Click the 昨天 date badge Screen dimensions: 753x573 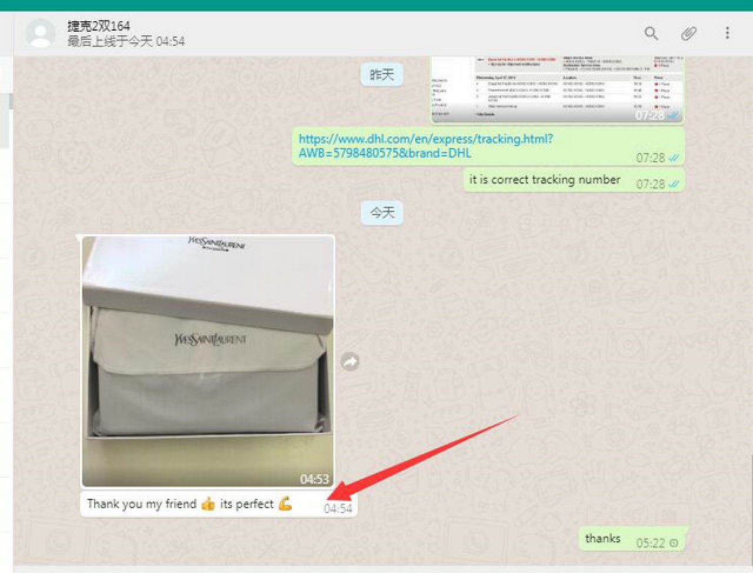tap(382, 75)
